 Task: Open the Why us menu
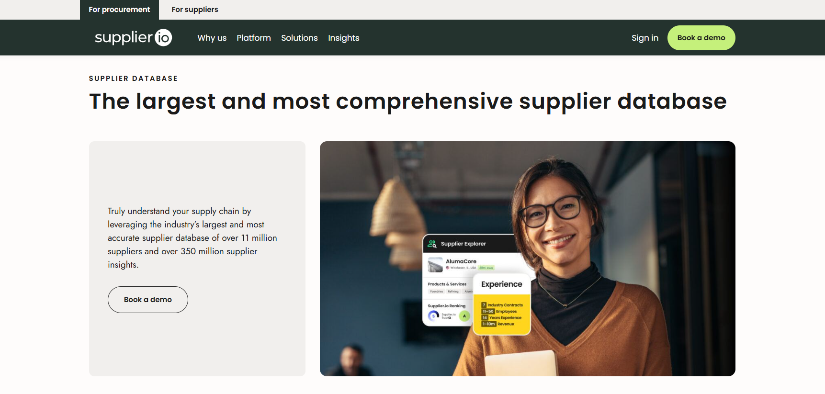[x=212, y=38]
